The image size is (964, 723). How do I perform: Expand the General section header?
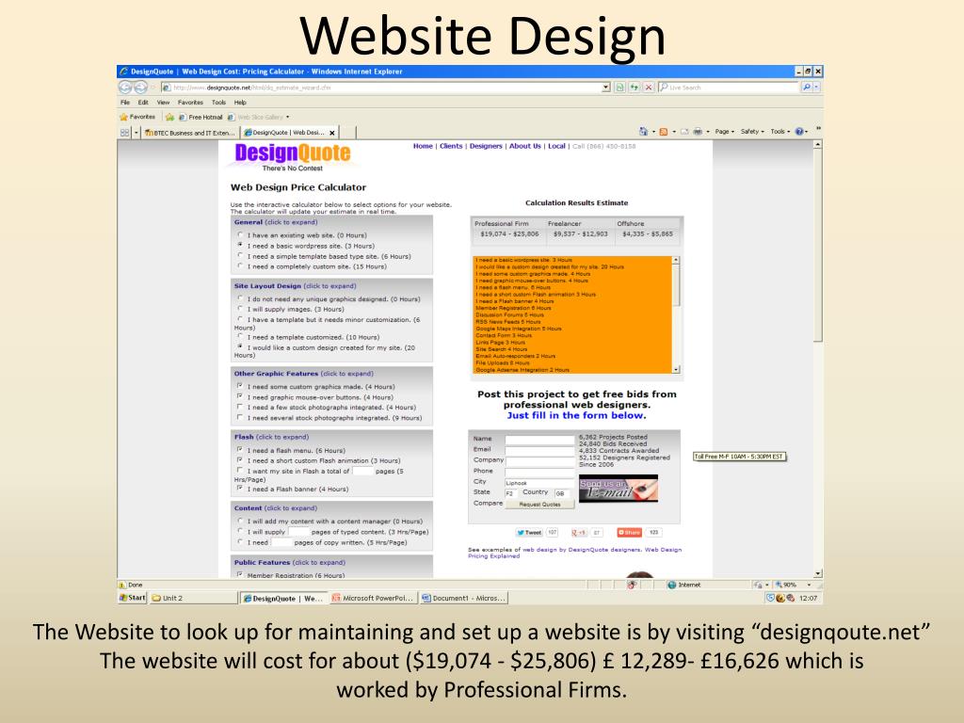[276, 222]
